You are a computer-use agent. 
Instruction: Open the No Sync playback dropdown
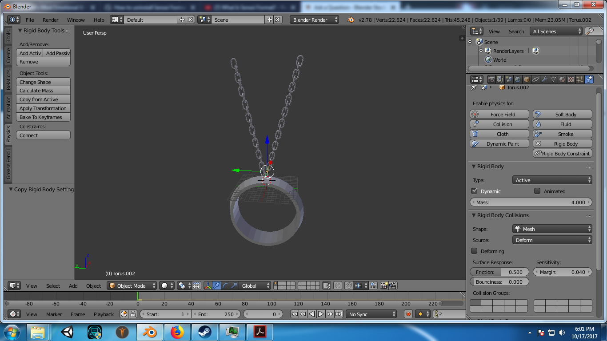coord(371,314)
